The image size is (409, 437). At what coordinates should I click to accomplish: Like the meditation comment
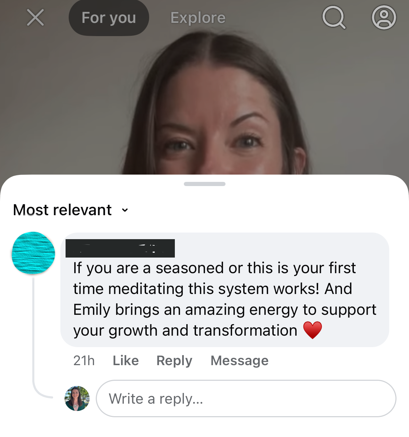click(126, 361)
